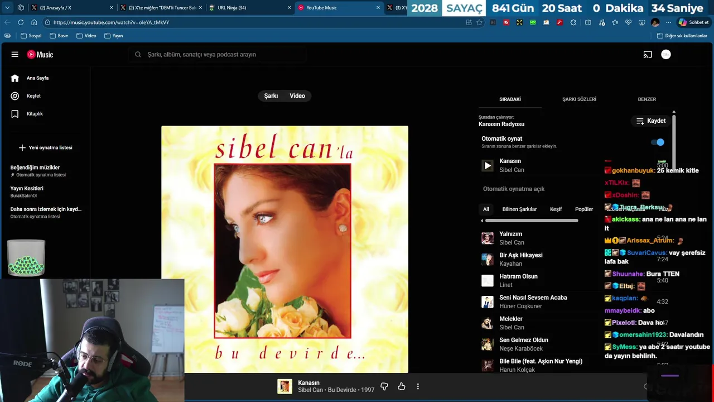Click the filter chips horizontal scrollbar
714x402 pixels.
click(532, 221)
